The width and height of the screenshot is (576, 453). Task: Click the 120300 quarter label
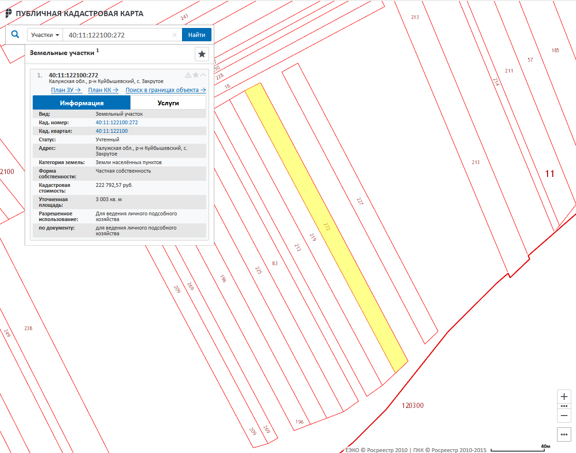[x=412, y=406]
